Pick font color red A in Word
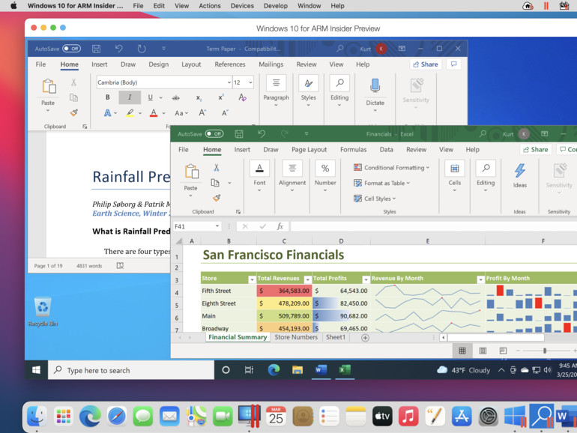The width and height of the screenshot is (577, 433). pyautogui.click(x=154, y=113)
